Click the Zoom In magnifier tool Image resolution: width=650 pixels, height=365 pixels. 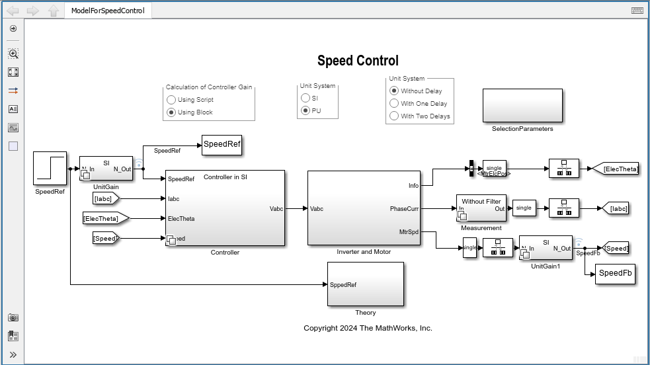pyautogui.click(x=13, y=54)
